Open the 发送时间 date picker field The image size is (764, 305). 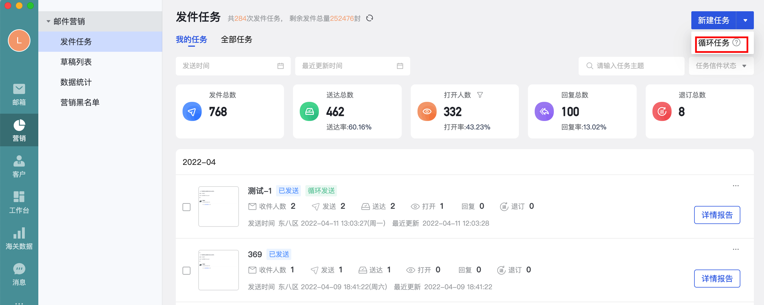(233, 66)
